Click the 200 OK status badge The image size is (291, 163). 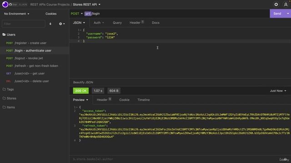click(x=81, y=91)
